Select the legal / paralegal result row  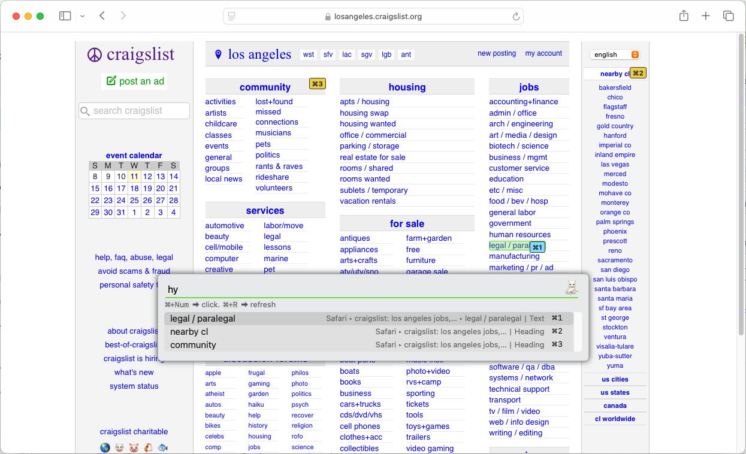[369, 319]
